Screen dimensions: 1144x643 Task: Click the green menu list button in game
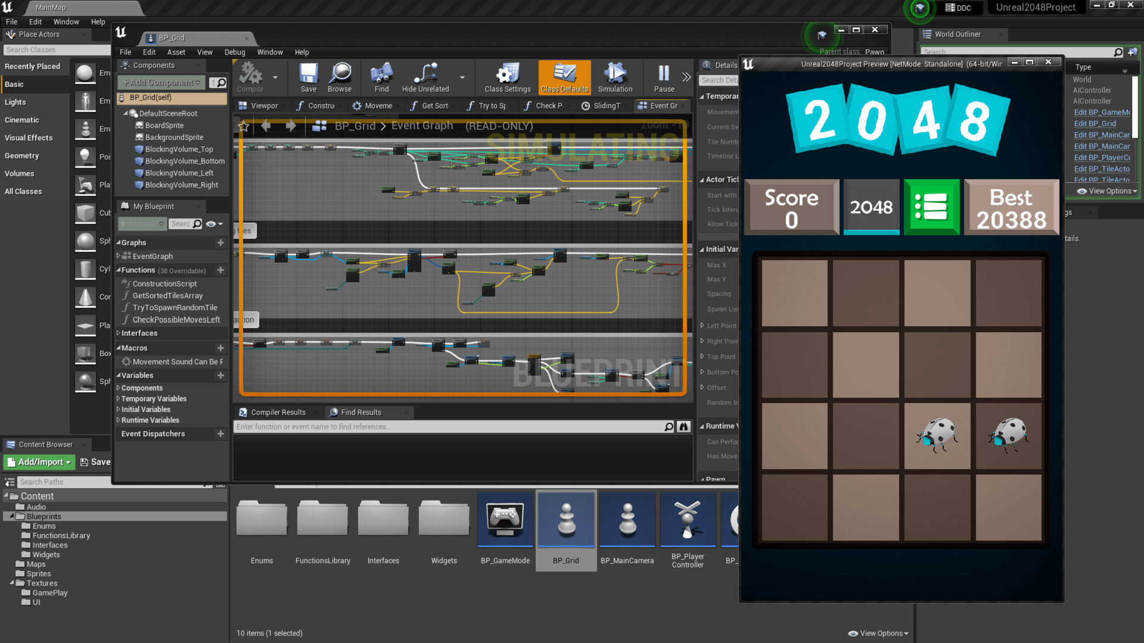click(x=931, y=207)
